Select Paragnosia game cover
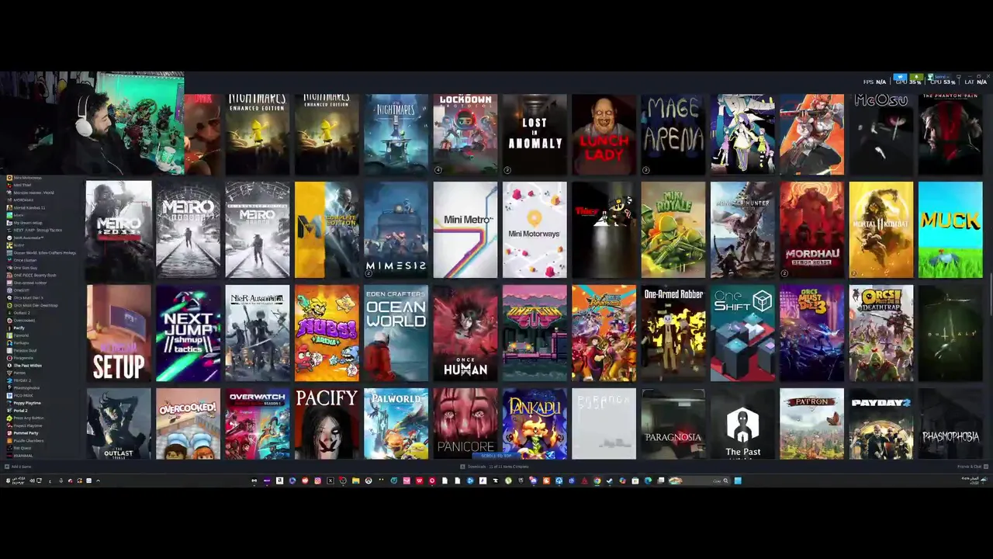Image resolution: width=993 pixels, height=559 pixels. tap(673, 424)
